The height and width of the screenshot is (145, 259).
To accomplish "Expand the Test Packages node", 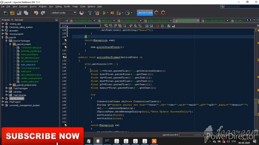I will (6, 88).
